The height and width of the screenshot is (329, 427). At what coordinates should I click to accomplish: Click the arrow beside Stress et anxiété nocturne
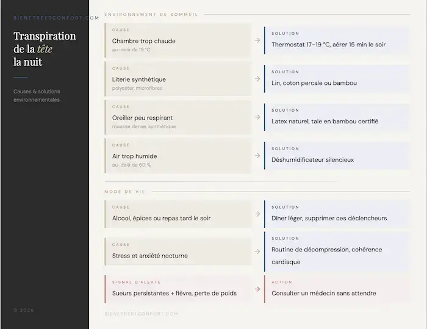[x=257, y=252]
